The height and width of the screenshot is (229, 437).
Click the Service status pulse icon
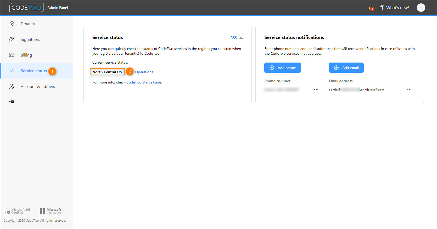point(12,71)
